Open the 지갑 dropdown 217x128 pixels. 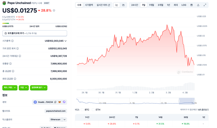click(x=24, y=88)
